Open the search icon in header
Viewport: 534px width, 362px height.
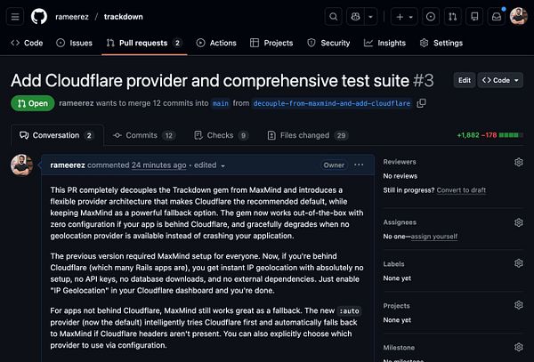[333, 16]
